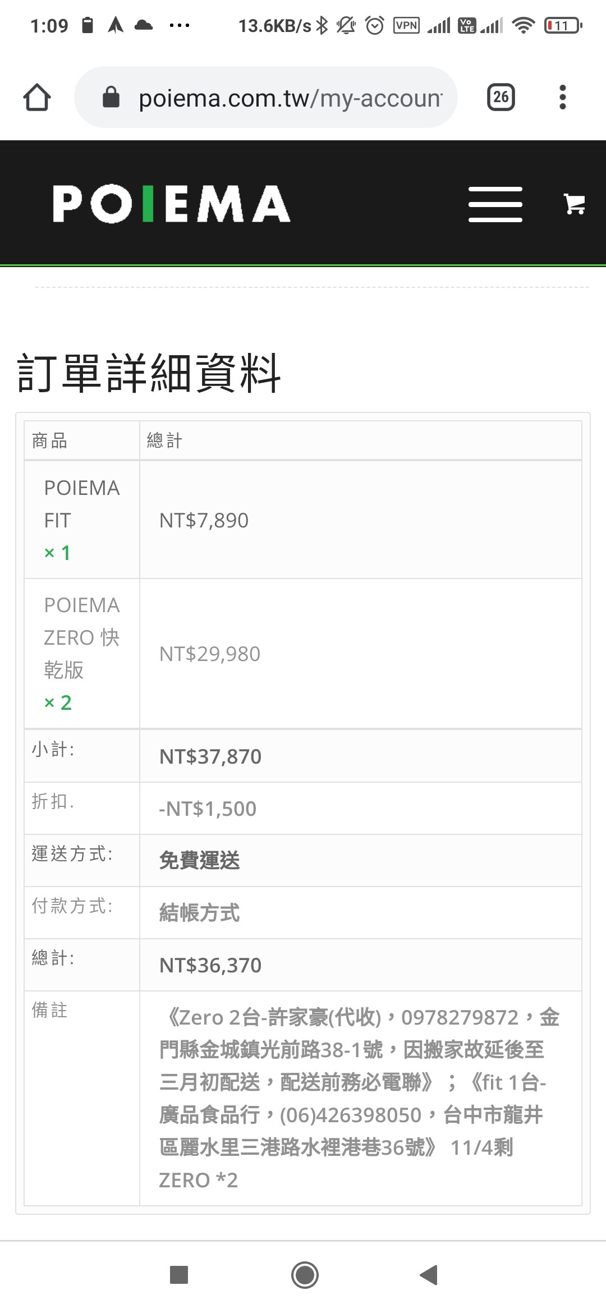
Task: Tap the Android recent apps square button
Action: (x=179, y=1275)
